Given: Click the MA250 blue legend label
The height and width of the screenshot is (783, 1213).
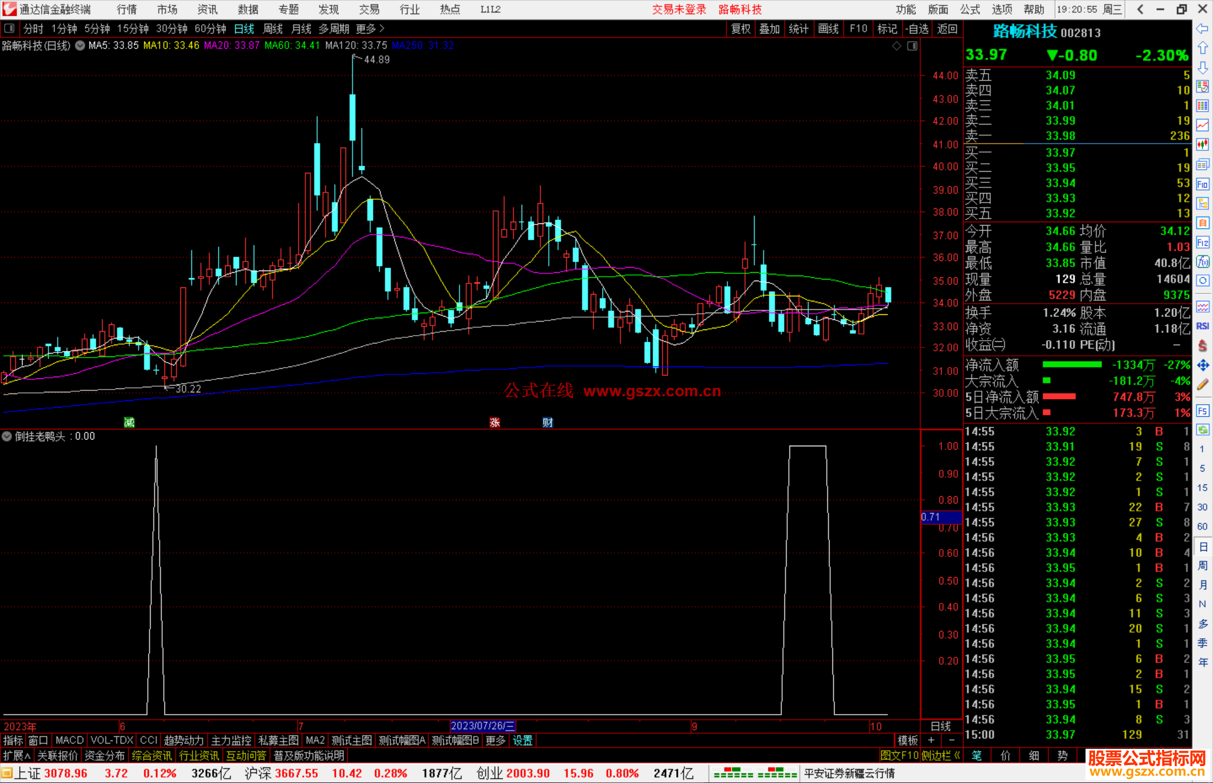Looking at the screenshot, I should click(423, 45).
